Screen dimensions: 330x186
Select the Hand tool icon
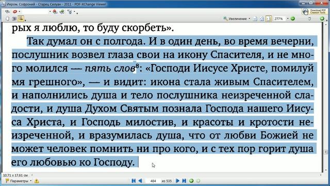(x=8, y=19)
